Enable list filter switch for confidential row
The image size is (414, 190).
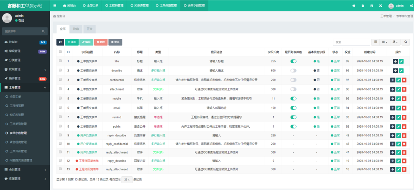(x=293, y=80)
